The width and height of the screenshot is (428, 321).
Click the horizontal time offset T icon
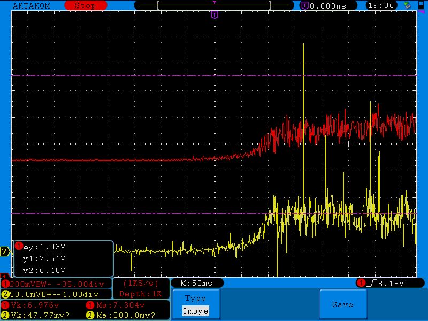305,5
